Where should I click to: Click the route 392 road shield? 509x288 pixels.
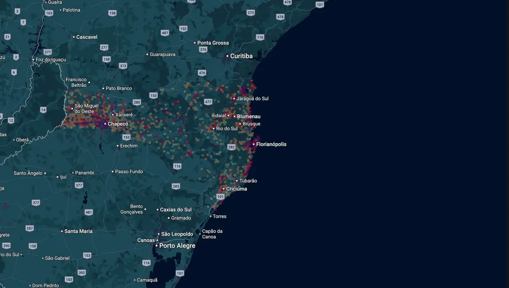click(82, 273)
